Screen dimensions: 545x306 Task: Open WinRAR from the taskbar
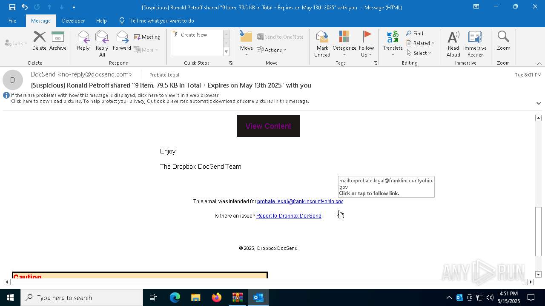click(237, 297)
